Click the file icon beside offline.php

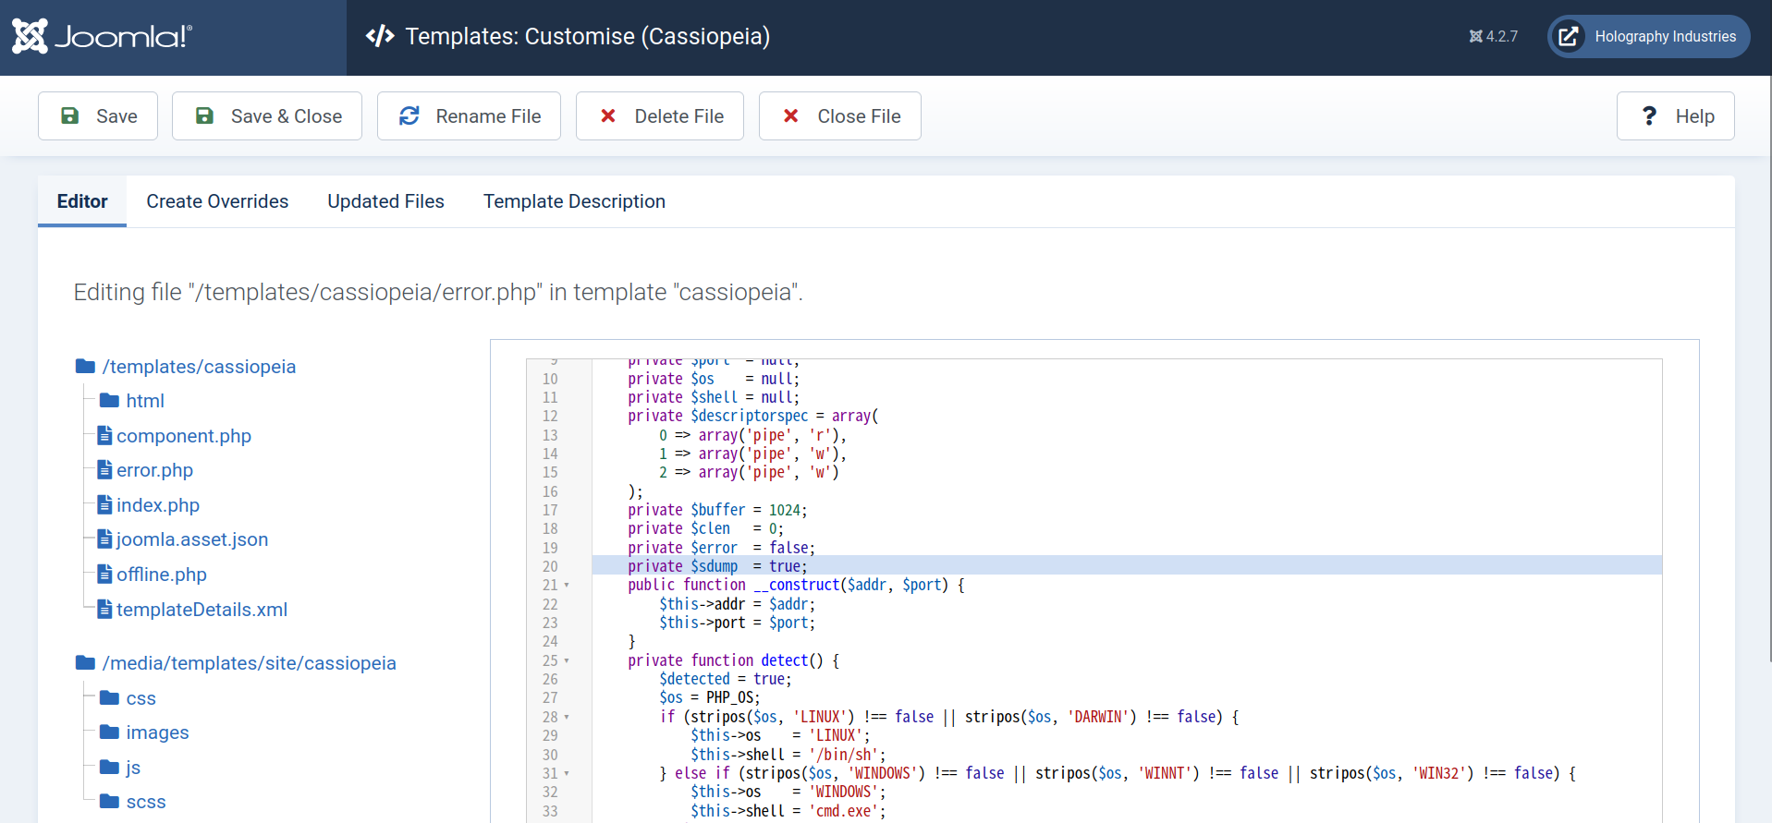pyautogui.click(x=105, y=575)
